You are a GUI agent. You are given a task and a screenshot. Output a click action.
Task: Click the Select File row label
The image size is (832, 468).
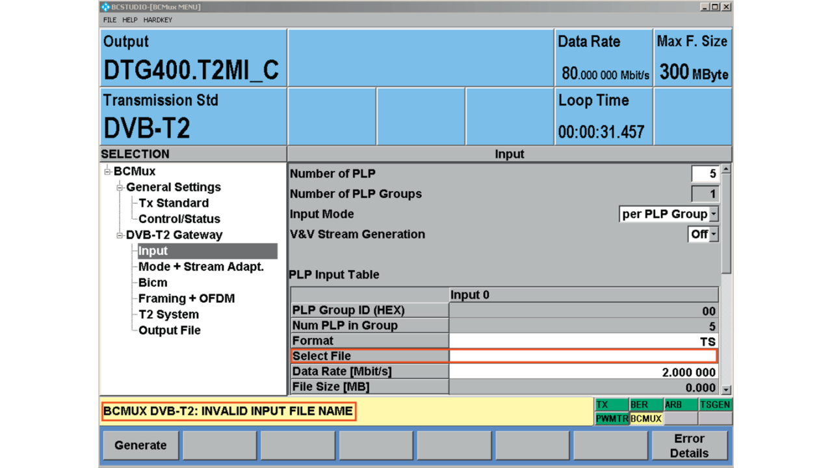coord(370,356)
